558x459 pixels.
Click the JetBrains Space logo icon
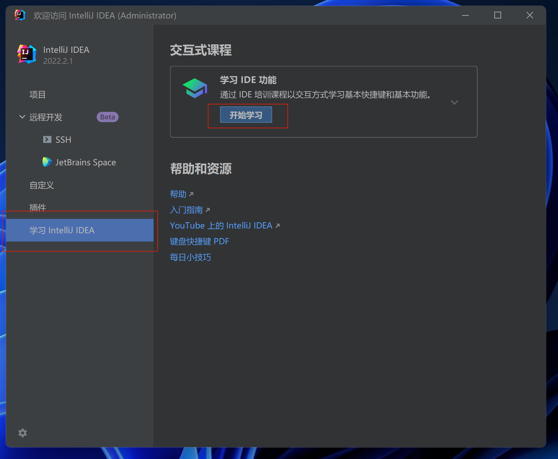pos(47,162)
